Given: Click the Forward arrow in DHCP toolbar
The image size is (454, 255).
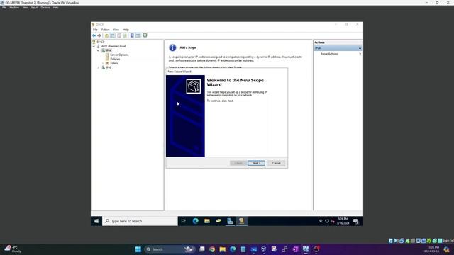Looking at the screenshot, I should [99, 35].
